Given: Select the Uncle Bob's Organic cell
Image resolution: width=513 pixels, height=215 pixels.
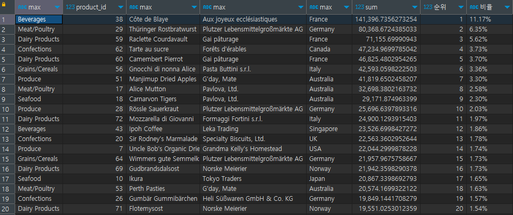Looking at the screenshot, I should click(163, 149).
